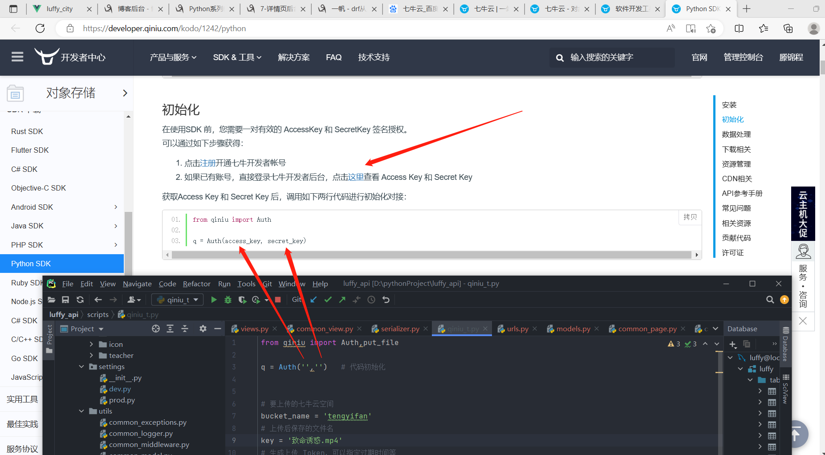825x455 pixels.
Task: Copy code with 拷贝 button
Action: pos(690,217)
